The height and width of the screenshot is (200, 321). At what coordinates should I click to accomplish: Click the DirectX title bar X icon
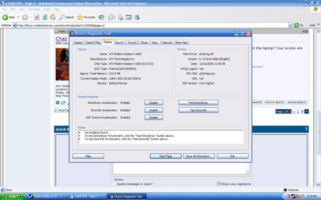tap(248, 34)
